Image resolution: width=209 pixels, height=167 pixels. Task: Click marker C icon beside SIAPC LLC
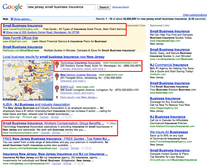pos(57,89)
